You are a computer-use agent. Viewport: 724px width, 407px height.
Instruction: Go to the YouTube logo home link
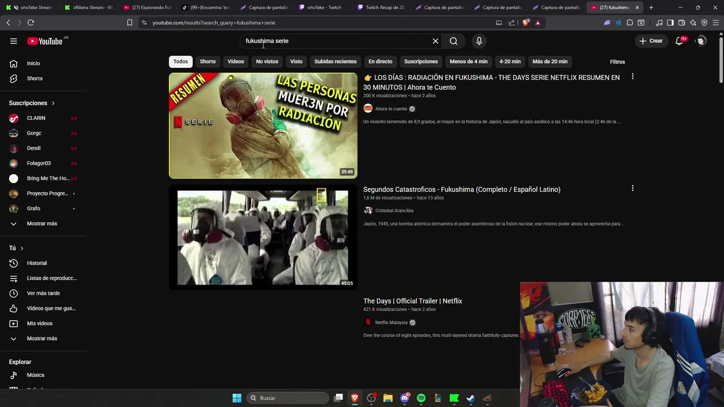pyautogui.click(x=45, y=41)
